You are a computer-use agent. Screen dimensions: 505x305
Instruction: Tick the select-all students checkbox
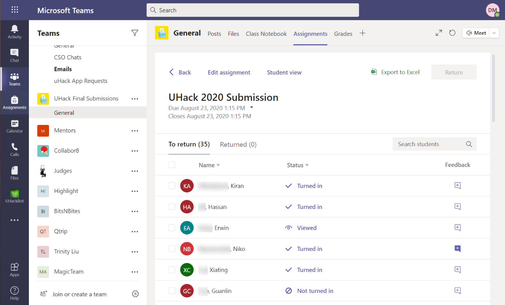pyautogui.click(x=172, y=165)
